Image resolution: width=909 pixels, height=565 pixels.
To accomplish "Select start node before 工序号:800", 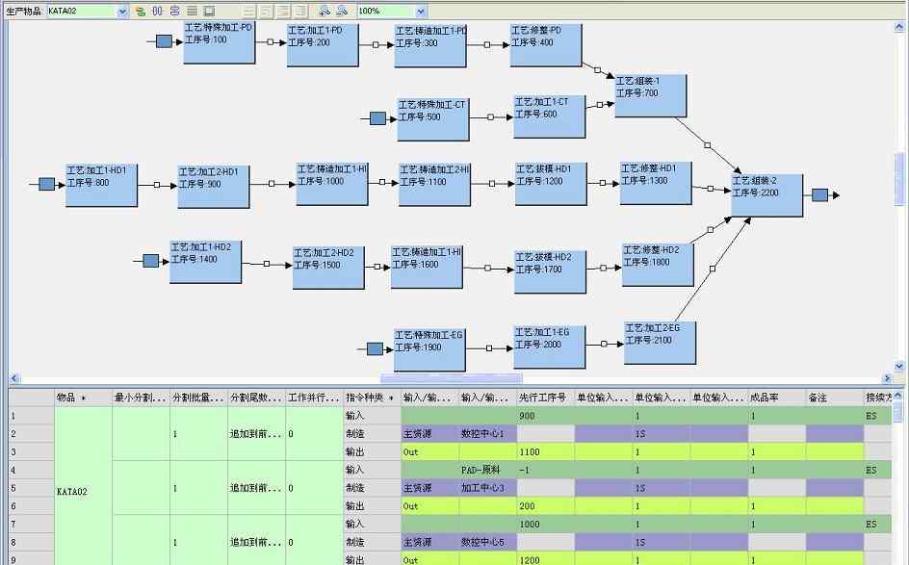I will click(x=46, y=184).
